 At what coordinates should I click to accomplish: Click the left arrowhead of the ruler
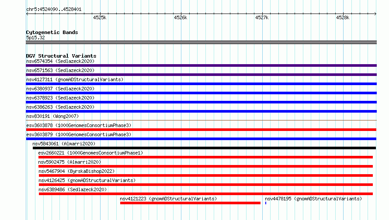[27, 14]
